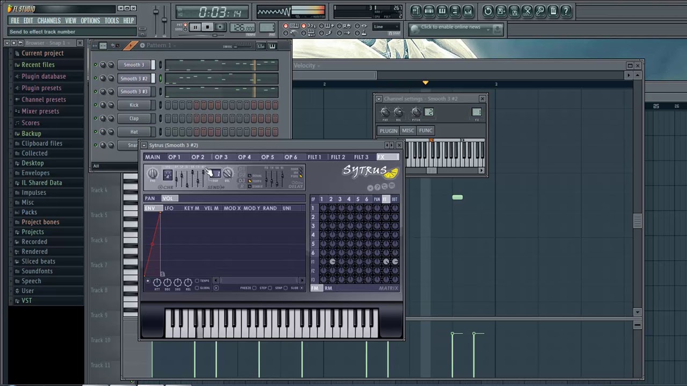Click the D3 delay button
The image size is (687, 386).
242,181
